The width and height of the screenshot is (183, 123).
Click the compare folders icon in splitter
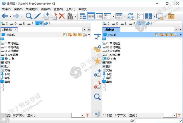[98, 49]
